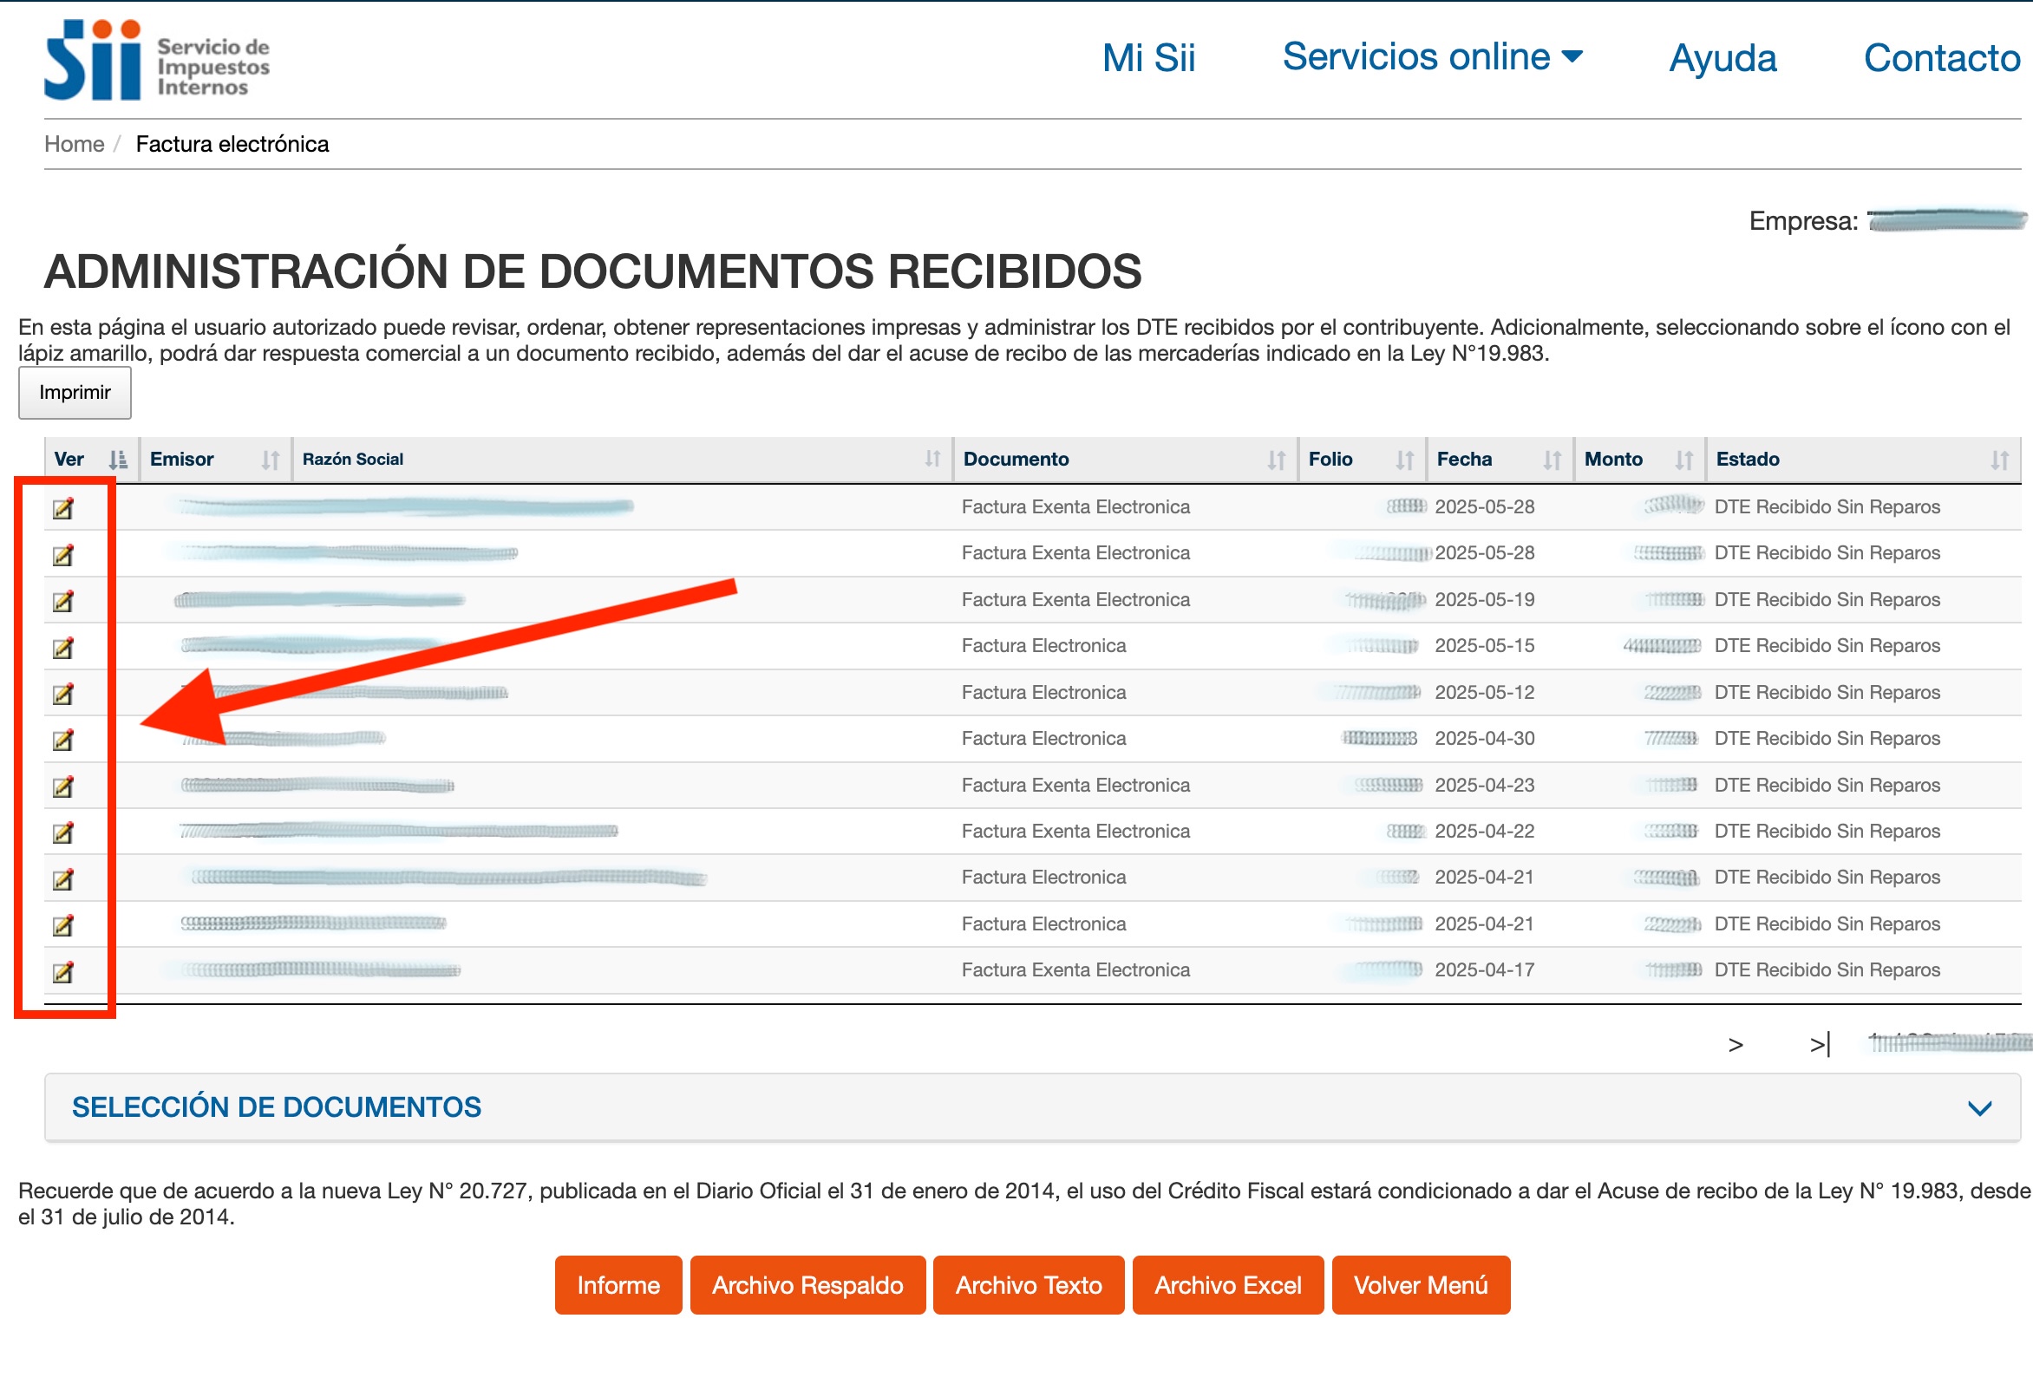This screenshot has height=1377, width=2033.
Task: Open pencil icon for 2025-04-17 invoice row
Action: 63,971
